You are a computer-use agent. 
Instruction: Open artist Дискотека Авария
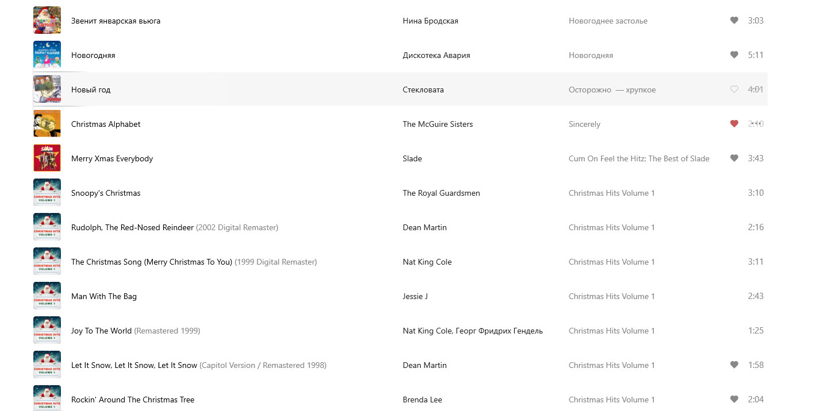click(436, 56)
